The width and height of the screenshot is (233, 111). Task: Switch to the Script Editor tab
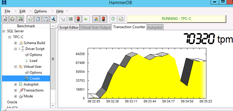coord(69,28)
